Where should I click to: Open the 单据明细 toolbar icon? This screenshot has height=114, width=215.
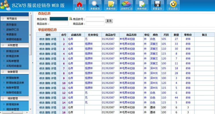(111, 5)
